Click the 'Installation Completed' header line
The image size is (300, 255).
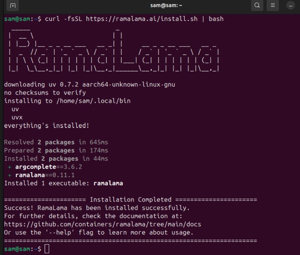(131, 200)
